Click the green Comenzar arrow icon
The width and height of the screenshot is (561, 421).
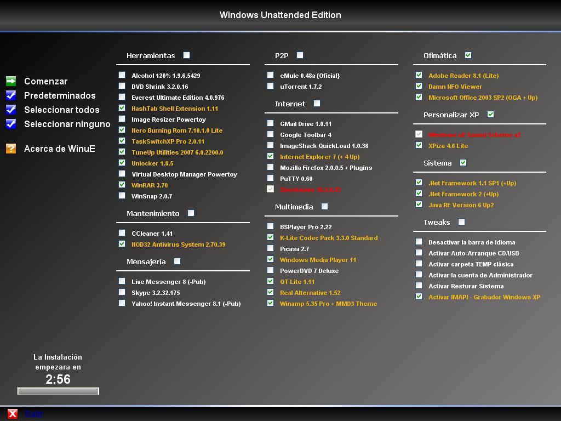click(x=10, y=81)
